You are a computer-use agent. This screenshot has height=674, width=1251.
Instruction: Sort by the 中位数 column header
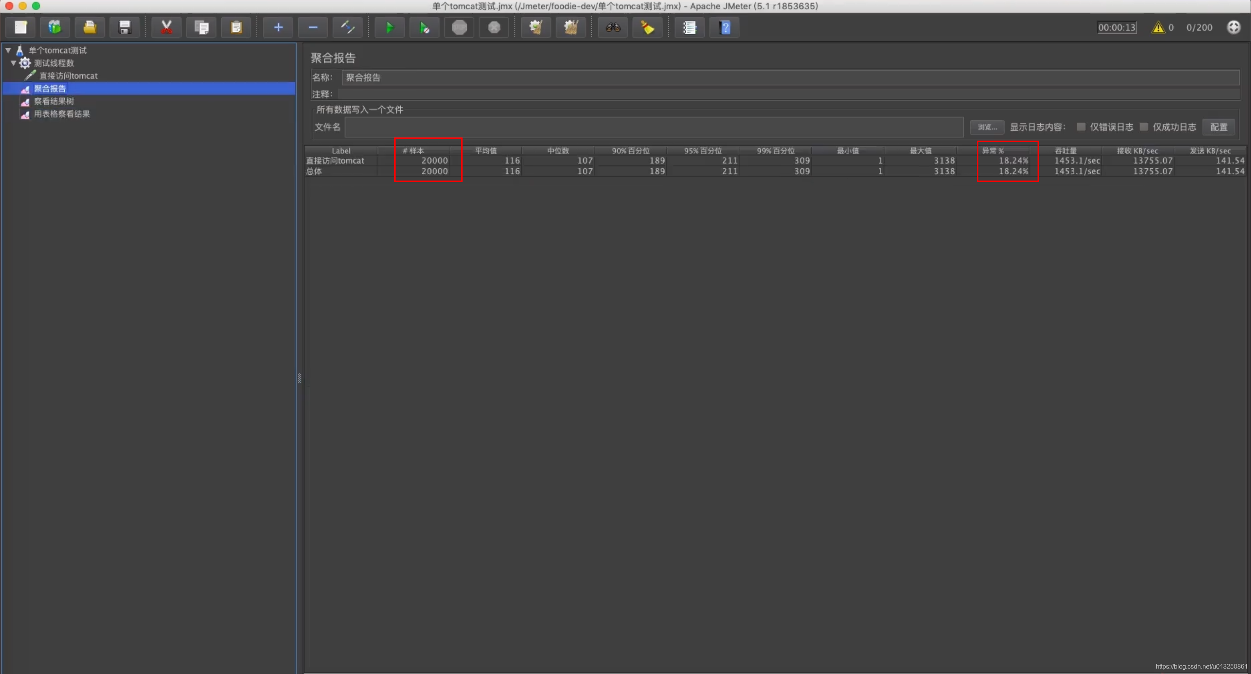558,150
